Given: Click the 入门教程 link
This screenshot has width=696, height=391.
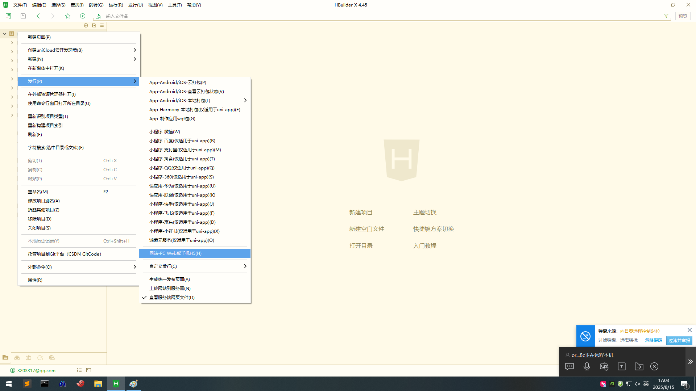Looking at the screenshot, I should (425, 246).
